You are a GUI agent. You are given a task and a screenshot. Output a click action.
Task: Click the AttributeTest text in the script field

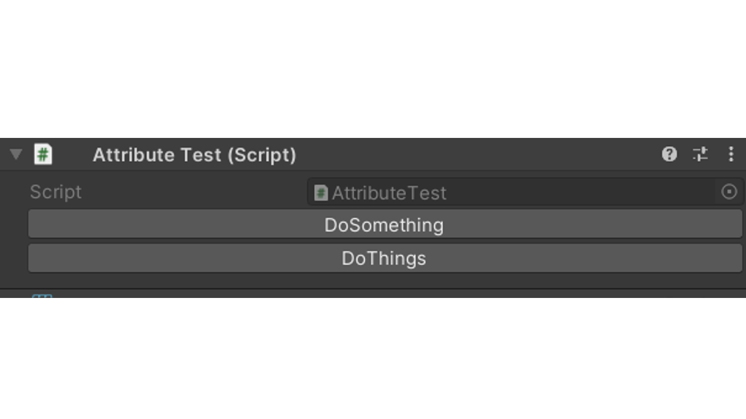(389, 193)
